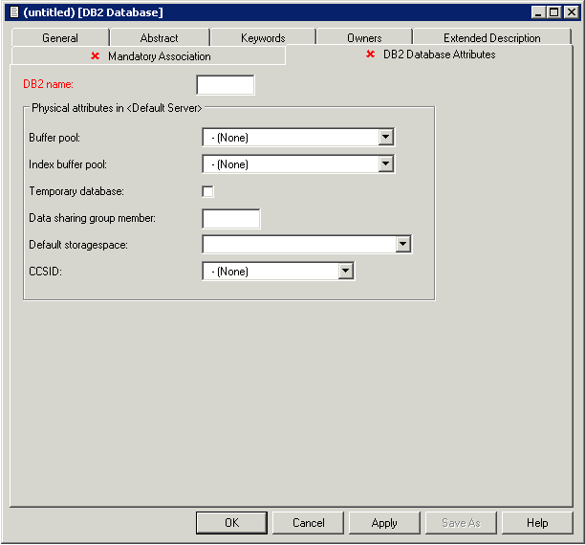The width and height of the screenshot is (585, 545).
Task: Click red X icon on DB2 Database Attributes tab
Action: click(x=370, y=54)
